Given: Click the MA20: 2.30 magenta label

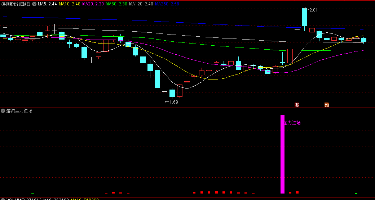Looking at the screenshot, I should point(93,4).
